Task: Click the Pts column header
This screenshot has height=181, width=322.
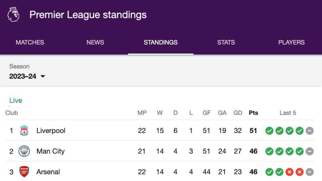Action: click(x=253, y=113)
